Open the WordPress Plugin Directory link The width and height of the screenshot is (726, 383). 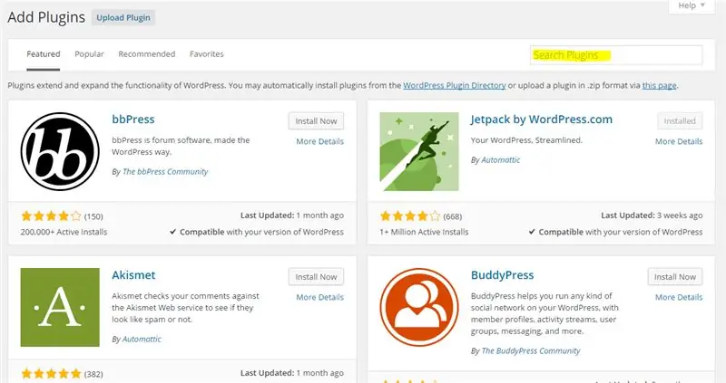click(x=455, y=85)
